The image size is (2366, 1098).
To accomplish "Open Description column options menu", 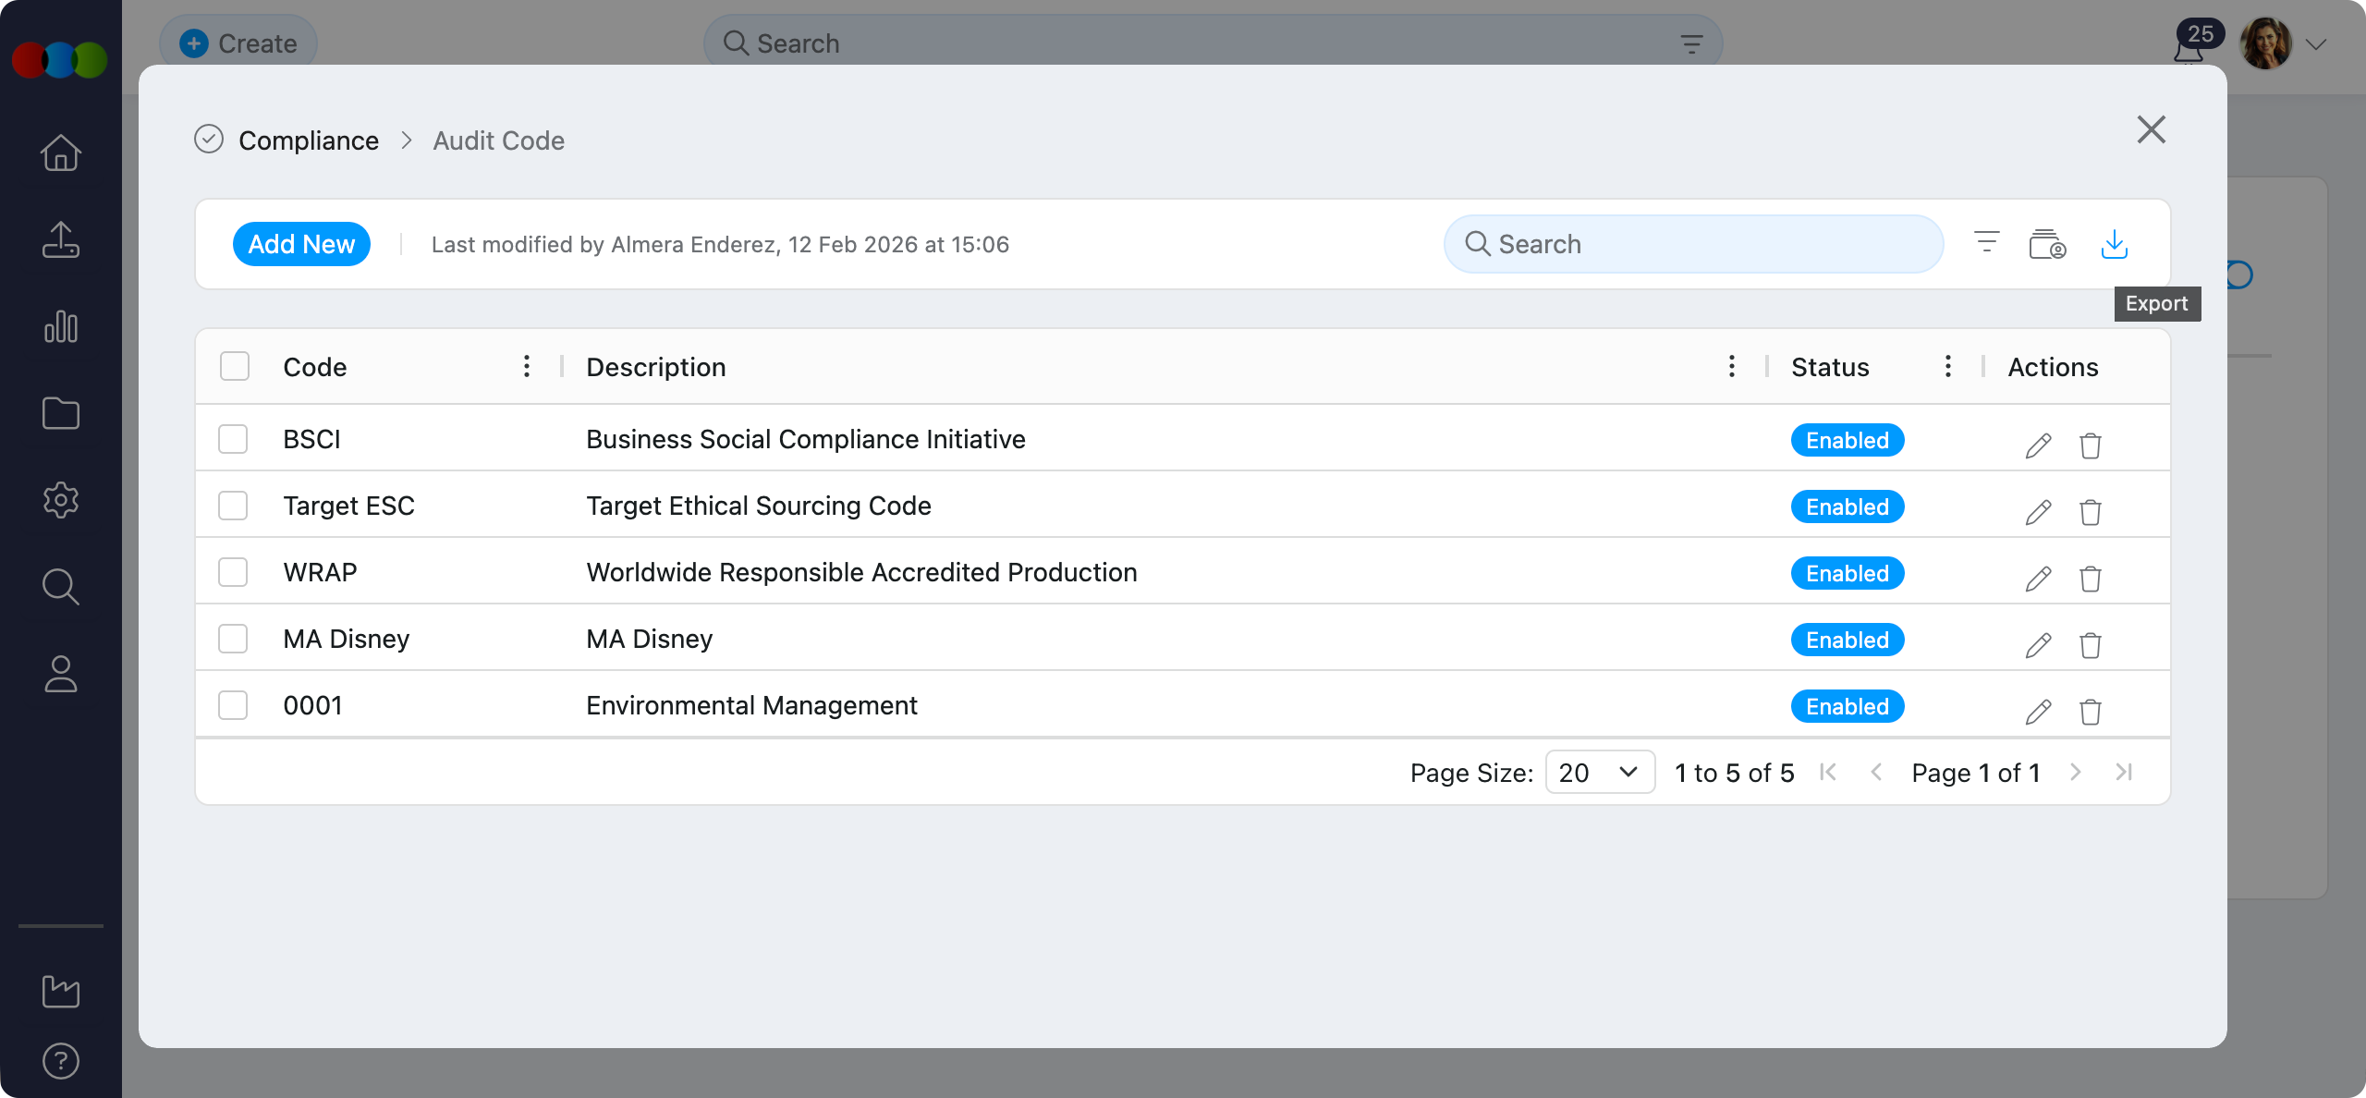I will coord(1731,366).
